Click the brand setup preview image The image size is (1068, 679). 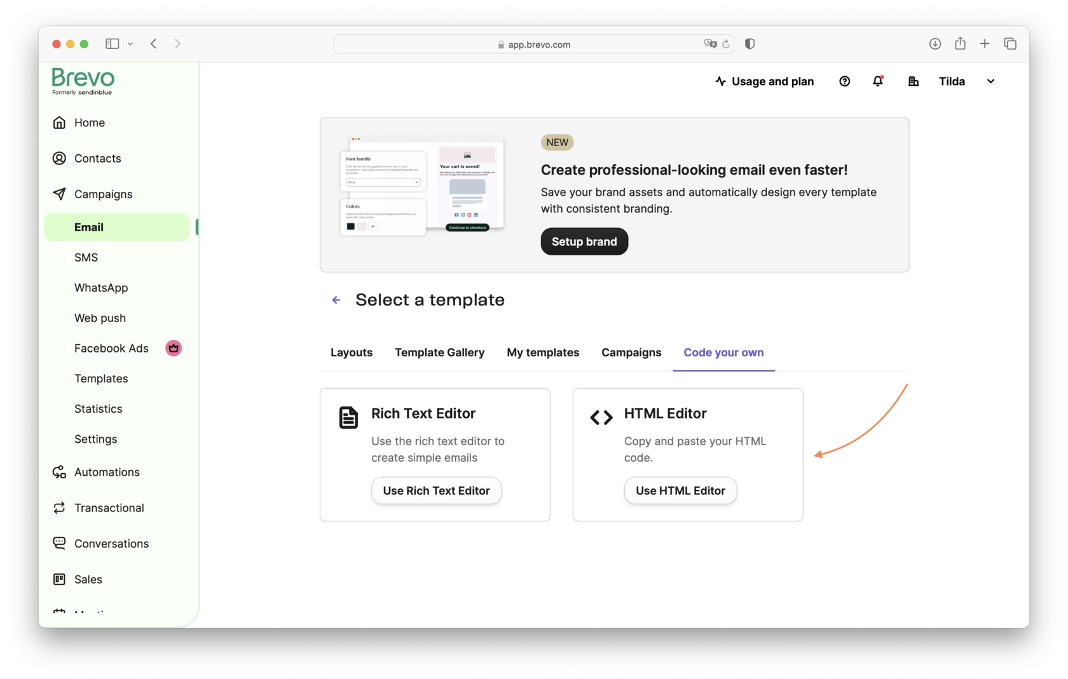423,184
